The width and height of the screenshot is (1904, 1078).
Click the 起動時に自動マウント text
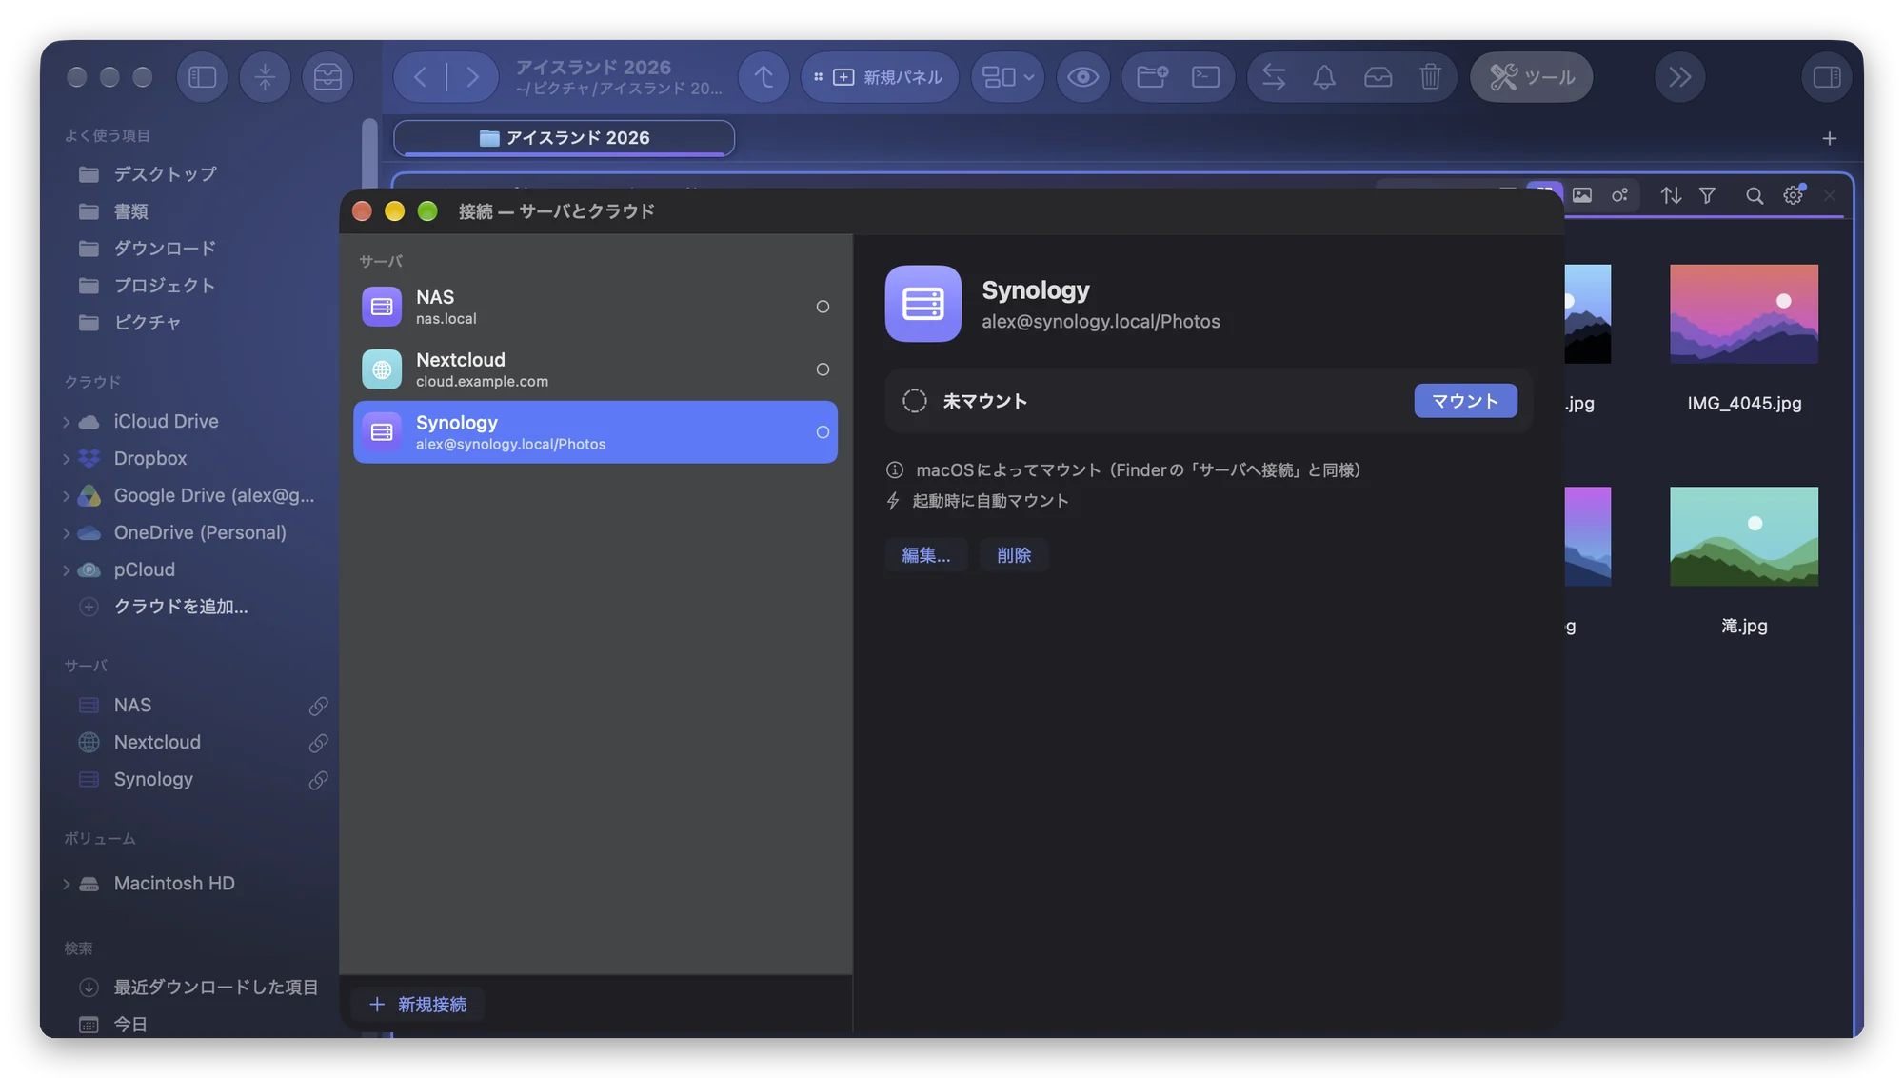coord(990,501)
